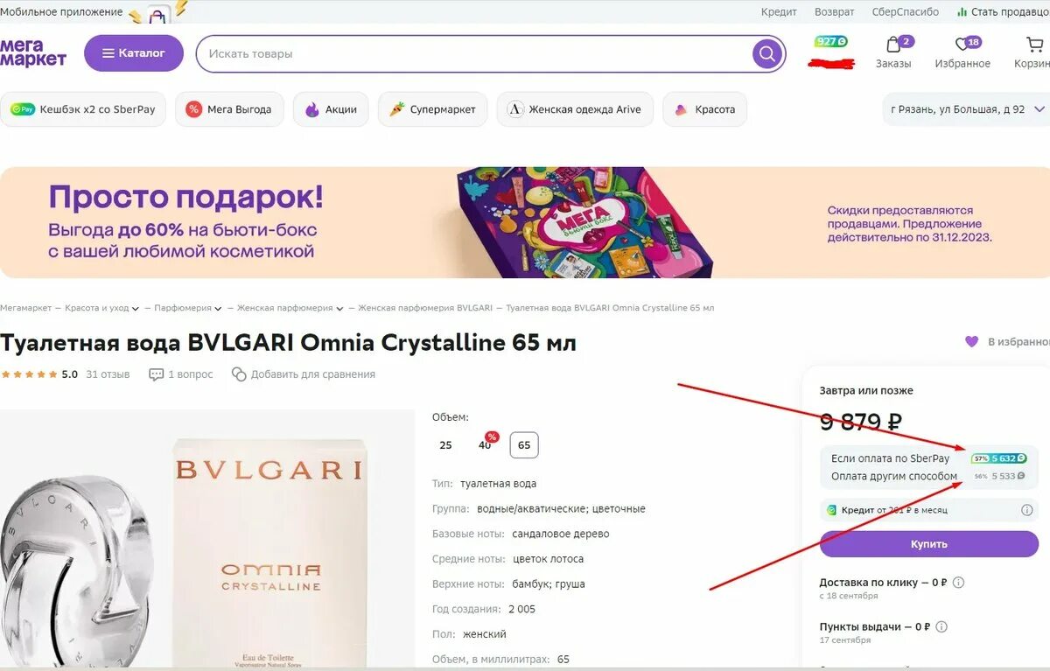The width and height of the screenshot is (1050, 671).
Task: Open the Orders bag icon
Action: pyautogui.click(x=893, y=45)
